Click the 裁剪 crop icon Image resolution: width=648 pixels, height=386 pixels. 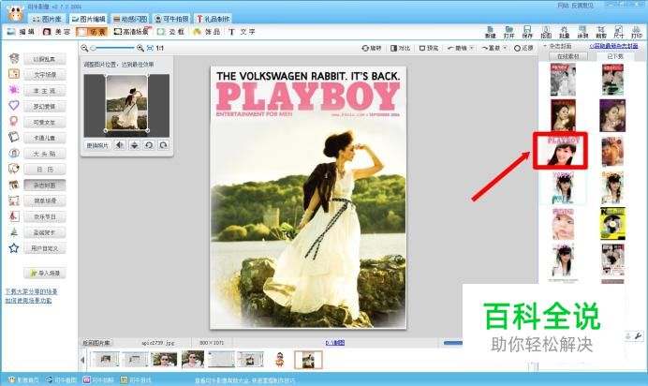point(601,32)
